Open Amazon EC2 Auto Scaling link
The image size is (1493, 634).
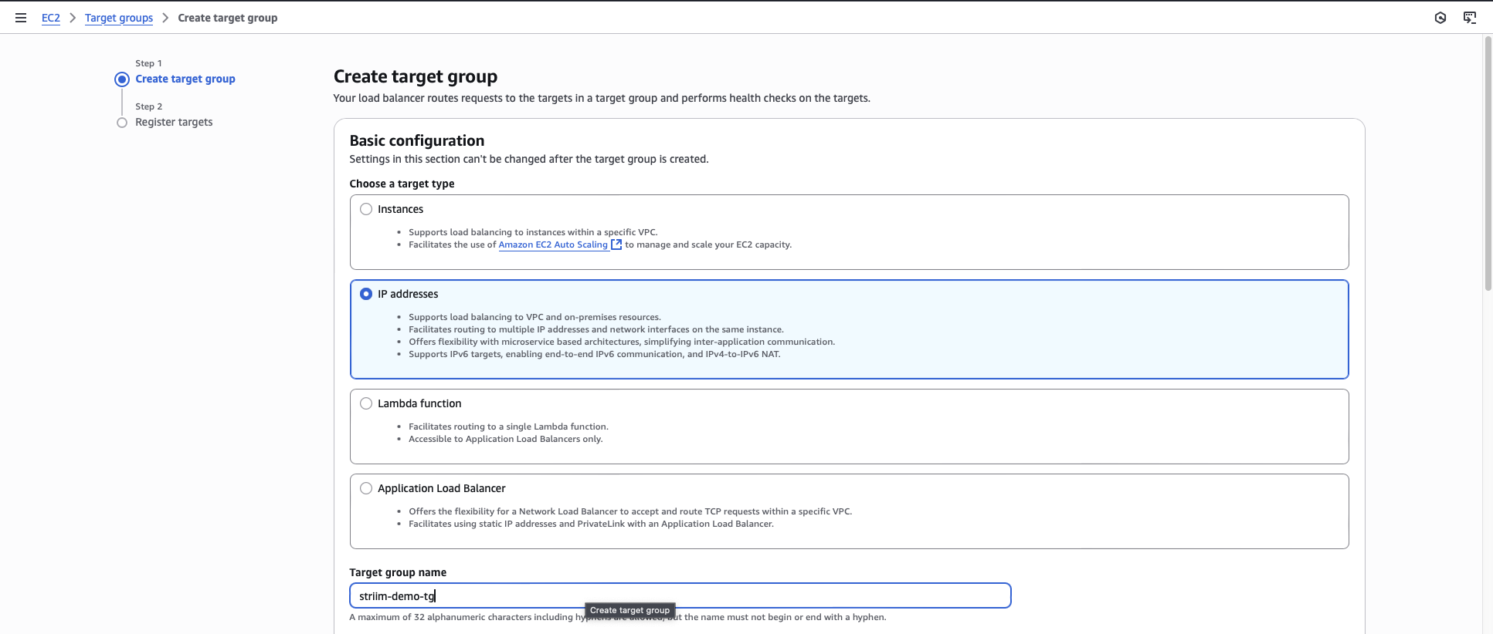coord(553,244)
